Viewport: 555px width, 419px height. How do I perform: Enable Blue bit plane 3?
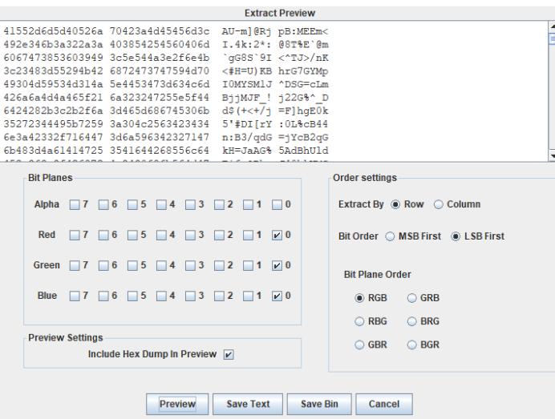(190, 296)
